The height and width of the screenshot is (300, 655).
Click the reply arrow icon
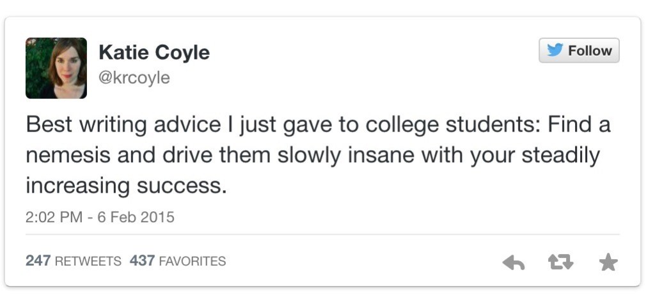(x=513, y=262)
